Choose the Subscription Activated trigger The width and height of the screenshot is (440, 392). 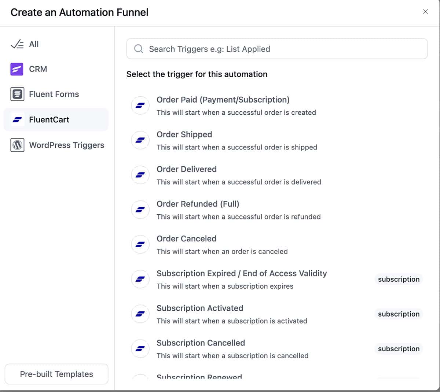[x=277, y=314]
